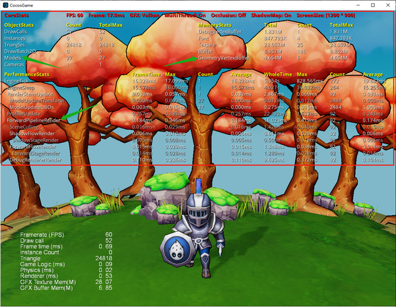The width and height of the screenshot is (396, 307).
Task: Click the CocosGame app icon in title bar
Action: click(x=5, y=5)
